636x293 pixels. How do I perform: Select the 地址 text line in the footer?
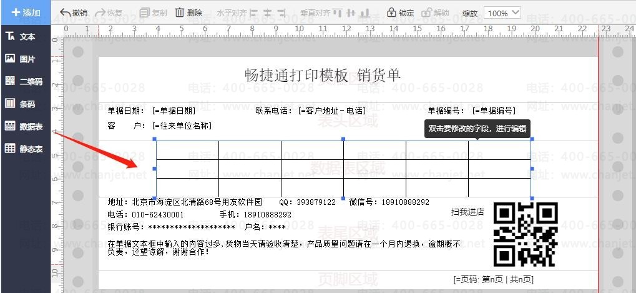(x=185, y=202)
